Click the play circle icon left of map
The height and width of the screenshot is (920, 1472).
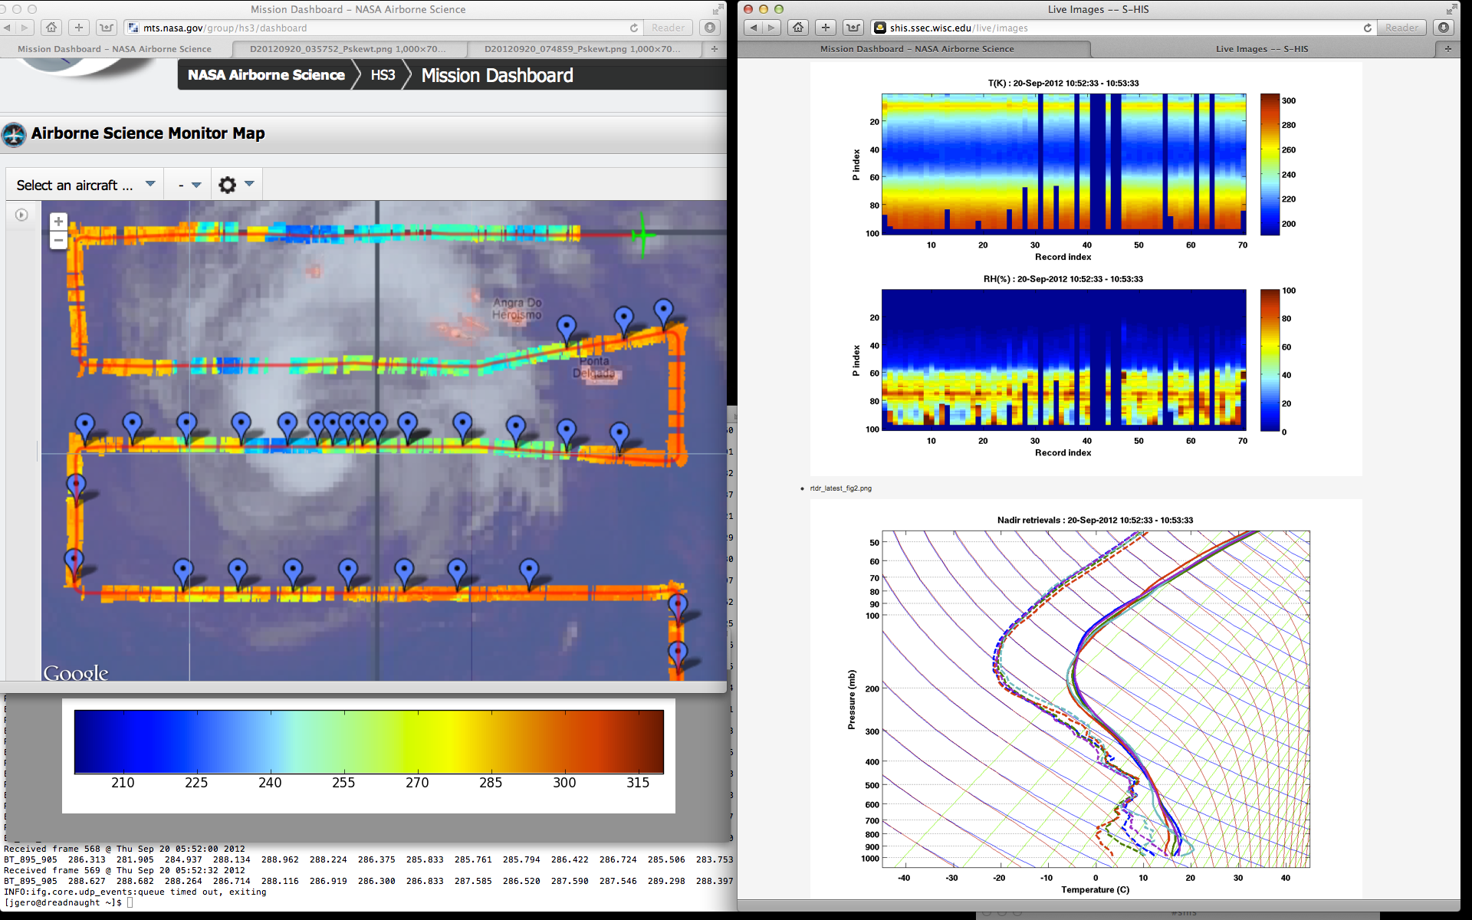pyautogui.click(x=21, y=215)
